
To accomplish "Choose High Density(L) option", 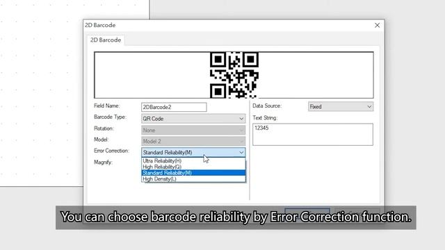I will pyautogui.click(x=193, y=179).
